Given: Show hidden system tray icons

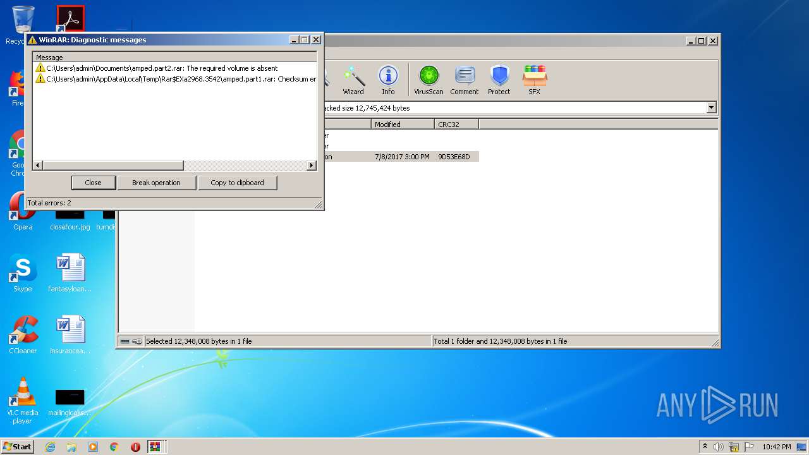Looking at the screenshot, I should (x=705, y=447).
